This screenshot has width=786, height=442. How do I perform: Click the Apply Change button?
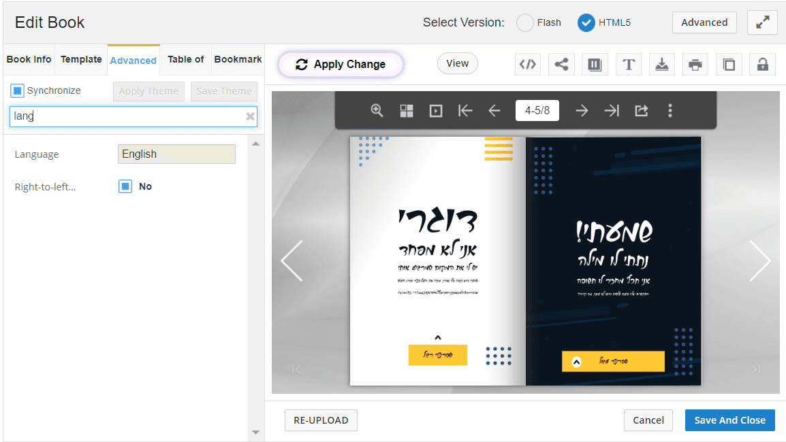[x=341, y=65]
